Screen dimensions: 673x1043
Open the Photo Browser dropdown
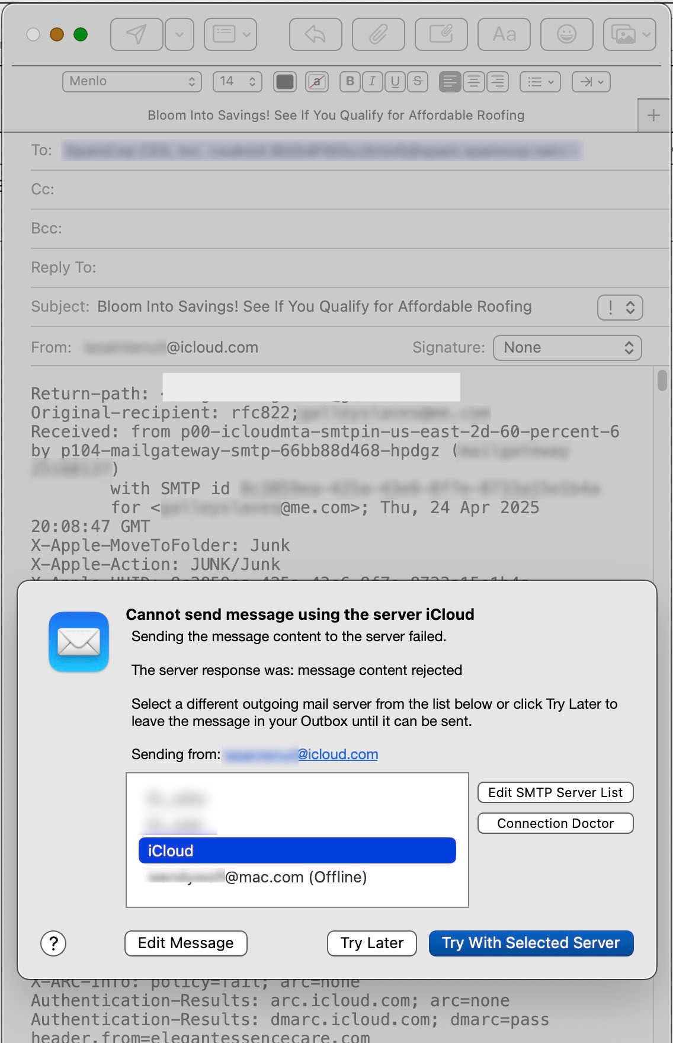point(629,34)
